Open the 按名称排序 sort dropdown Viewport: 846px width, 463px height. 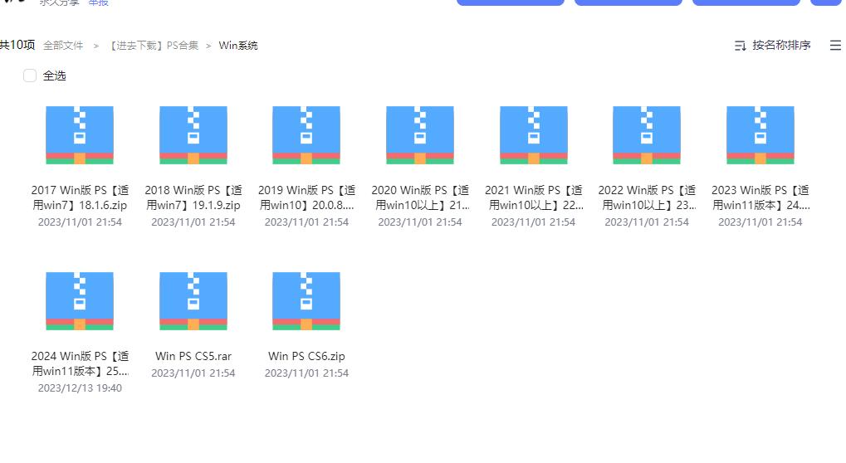point(773,46)
